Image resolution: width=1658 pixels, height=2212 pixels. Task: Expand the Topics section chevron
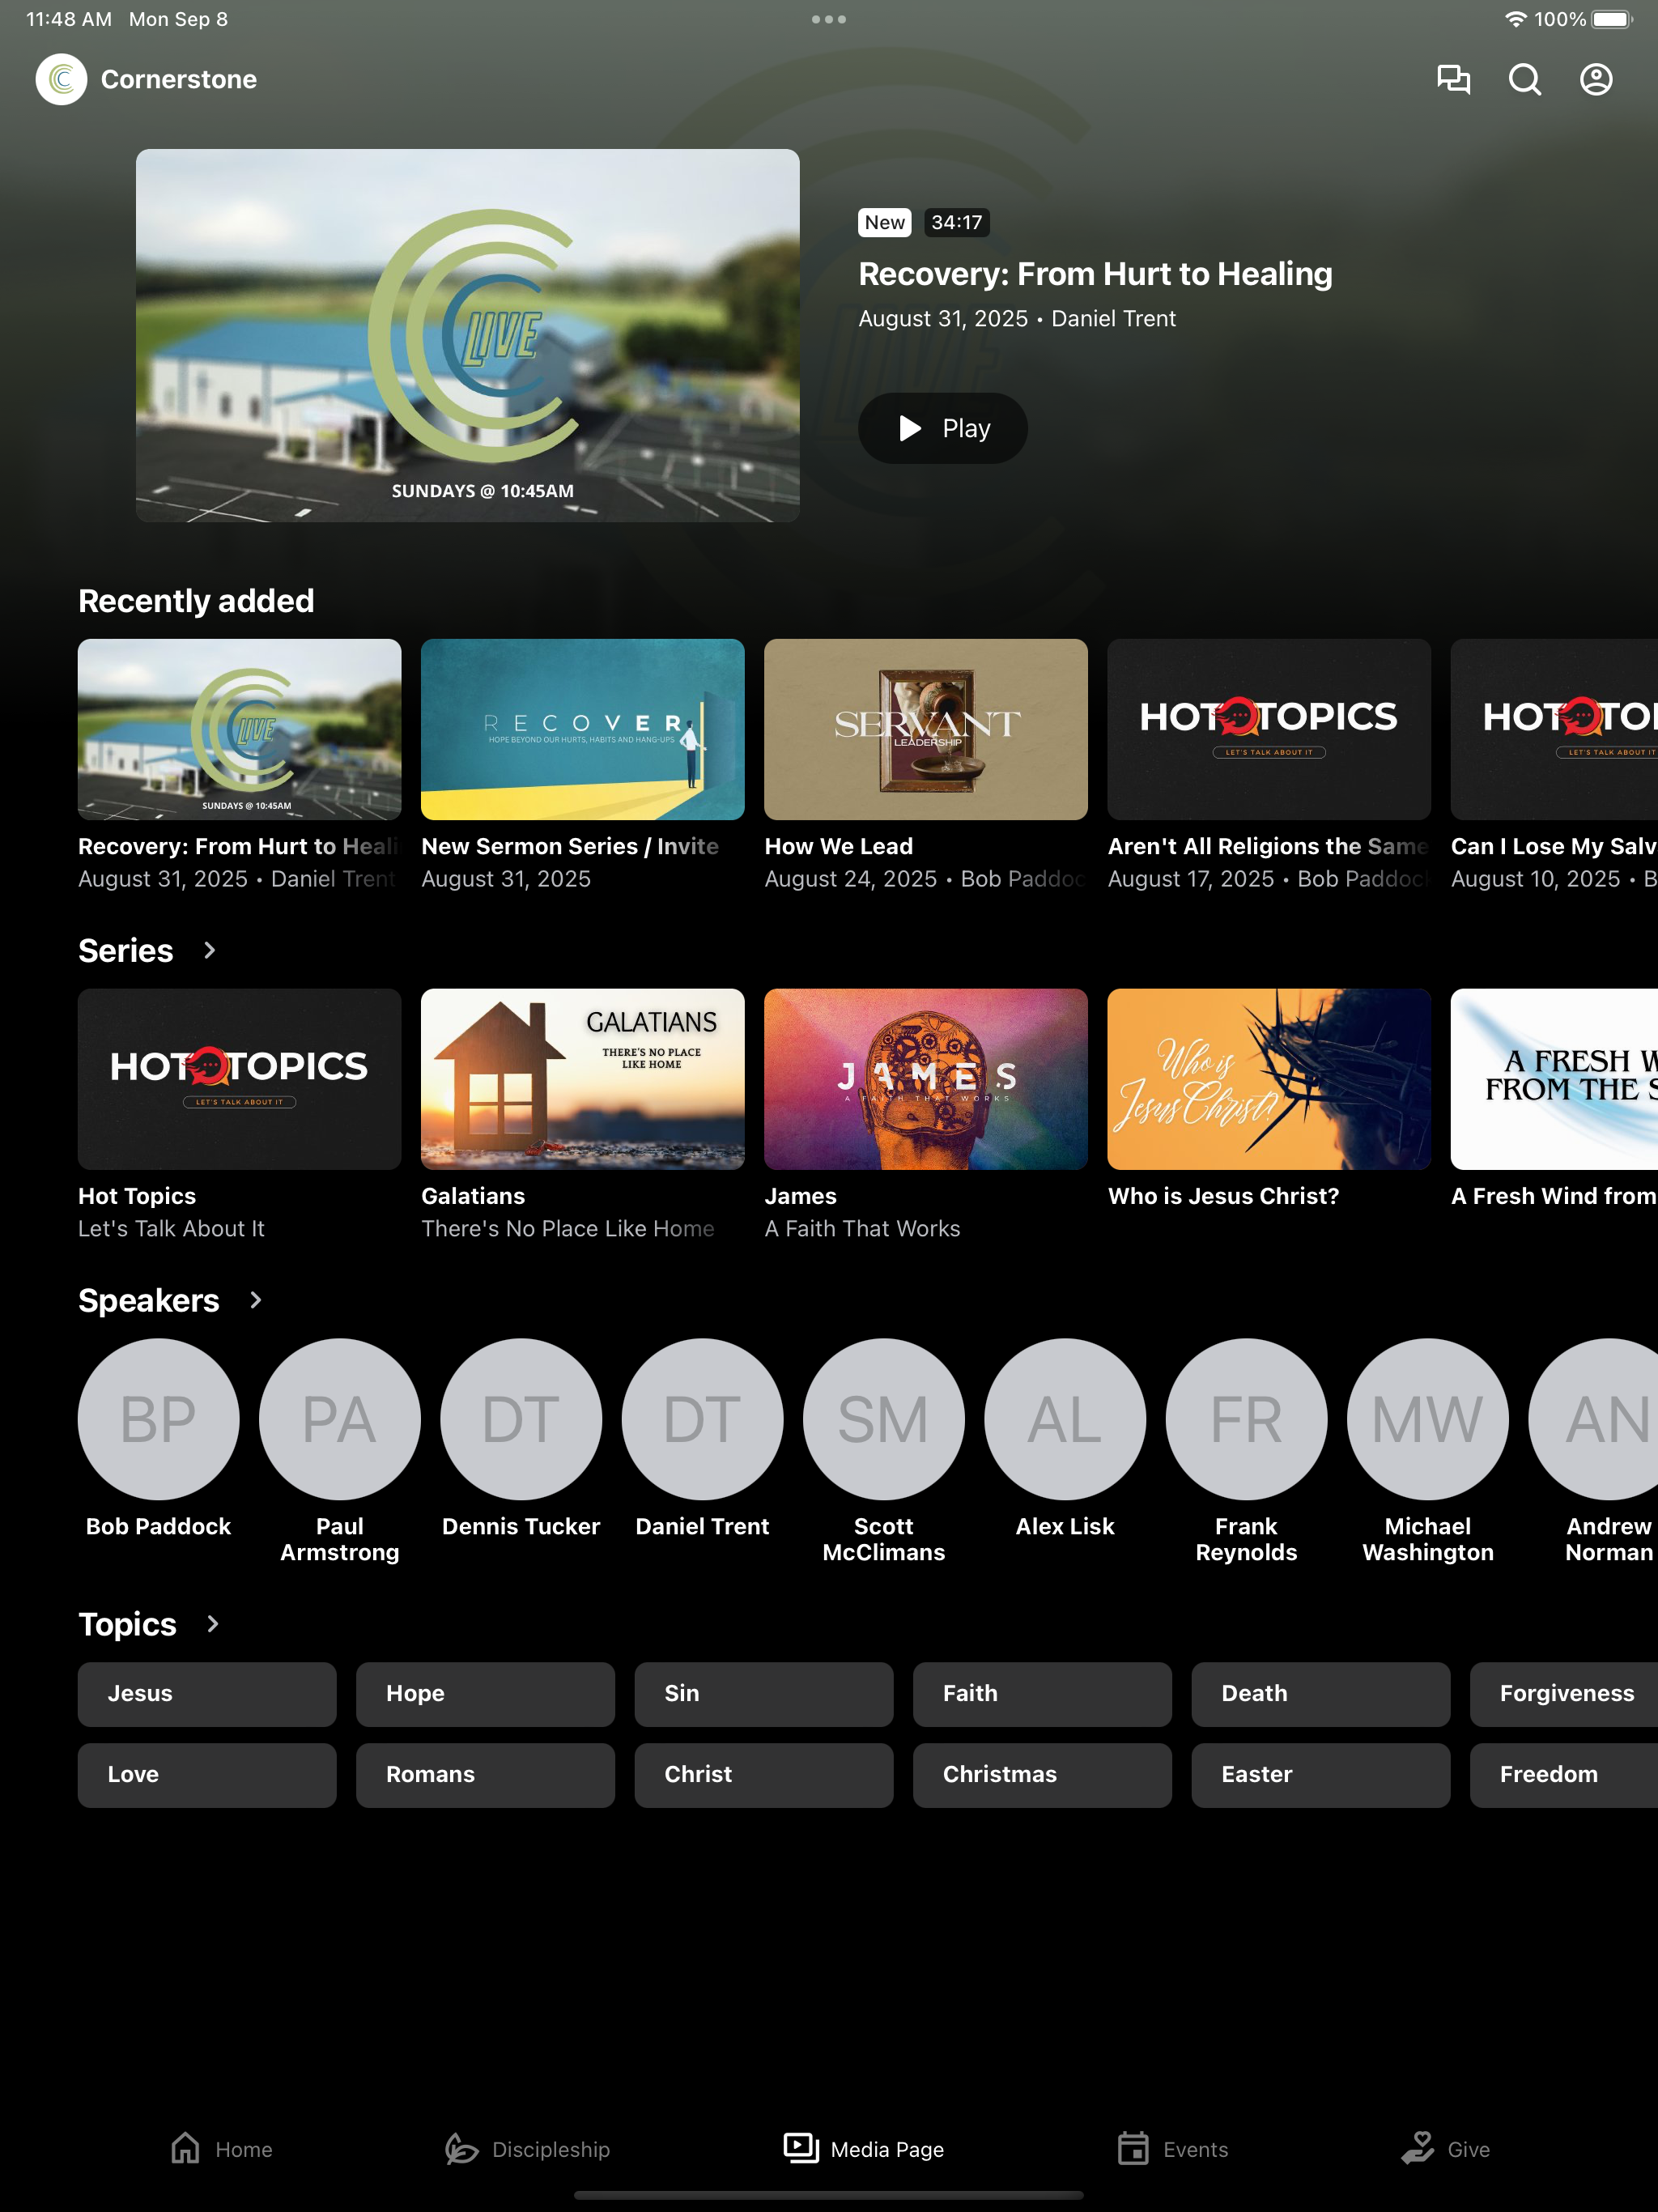click(x=212, y=1623)
